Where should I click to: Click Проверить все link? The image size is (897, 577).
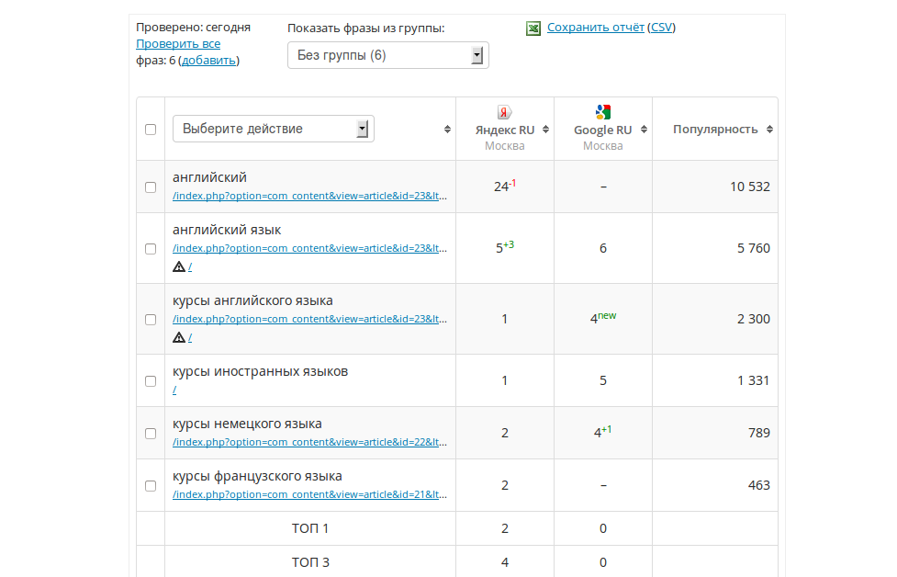tap(178, 43)
